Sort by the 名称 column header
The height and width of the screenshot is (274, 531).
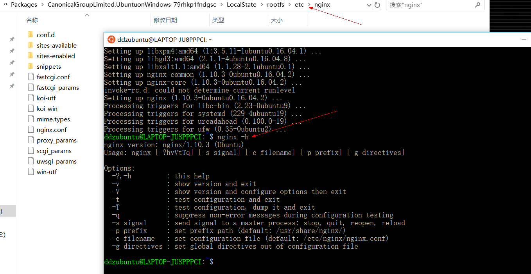tap(32, 20)
